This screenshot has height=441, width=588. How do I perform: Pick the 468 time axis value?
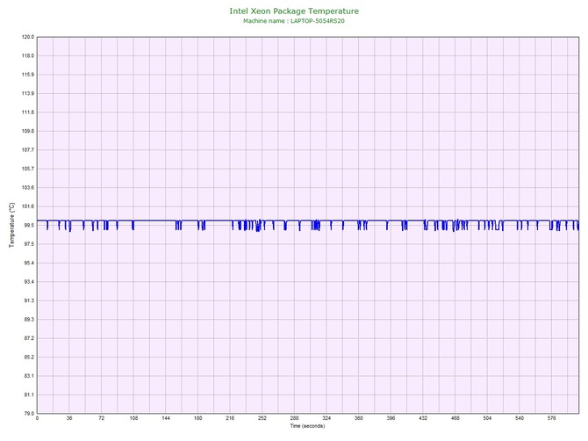point(455,418)
